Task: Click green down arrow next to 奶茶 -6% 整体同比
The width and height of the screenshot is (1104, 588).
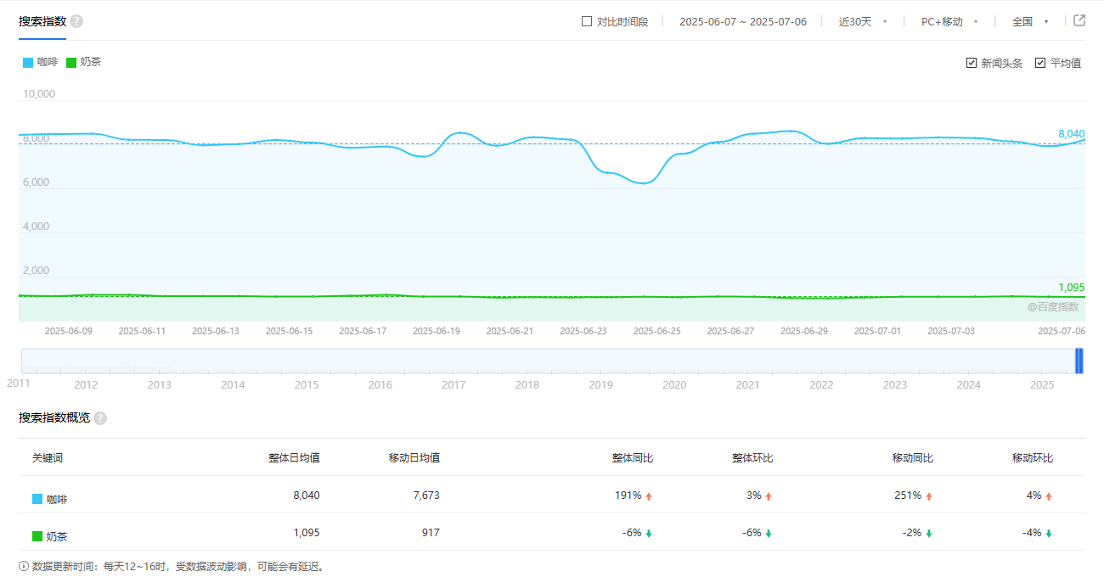Action: (649, 534)
